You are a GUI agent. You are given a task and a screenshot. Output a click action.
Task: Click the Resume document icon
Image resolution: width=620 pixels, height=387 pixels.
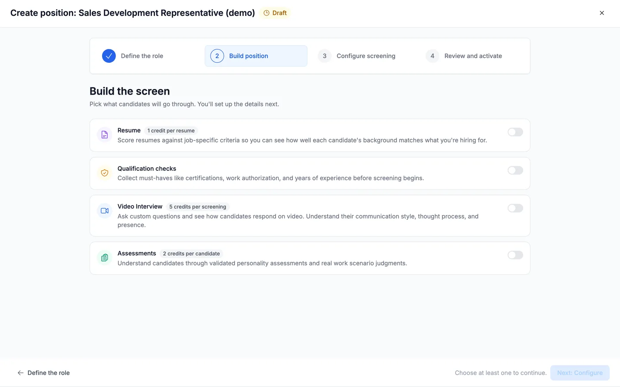[105, 135]
